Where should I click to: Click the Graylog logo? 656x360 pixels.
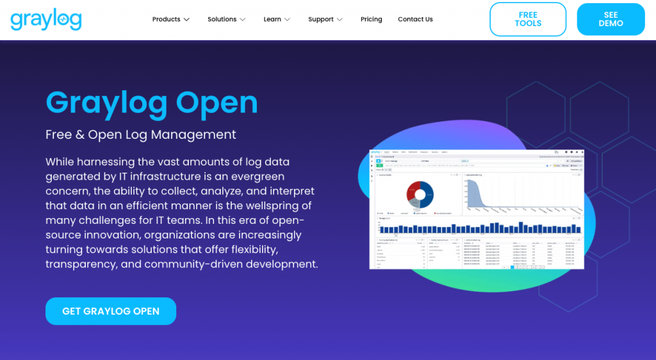click(x=46, y=19)
